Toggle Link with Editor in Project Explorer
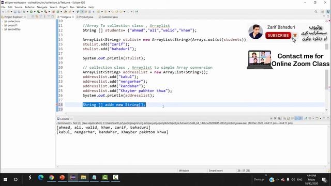 pyautogui.click(x=36, y=17)
